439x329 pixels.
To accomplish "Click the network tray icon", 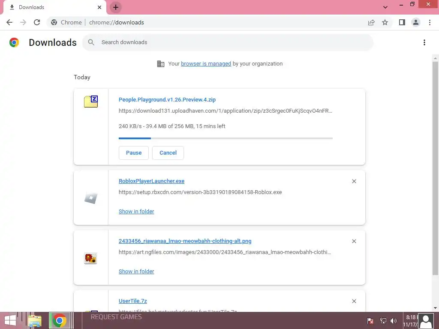I will tap(383, 321).
